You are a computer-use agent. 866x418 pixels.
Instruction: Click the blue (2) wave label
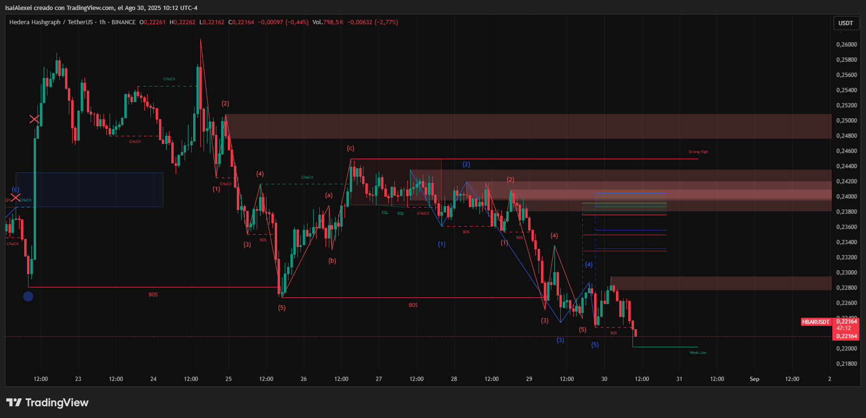pos(466,164)
